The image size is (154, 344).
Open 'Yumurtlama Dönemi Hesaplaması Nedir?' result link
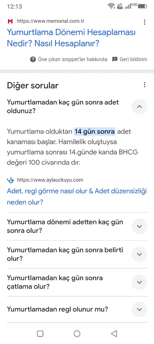[71, 38]
